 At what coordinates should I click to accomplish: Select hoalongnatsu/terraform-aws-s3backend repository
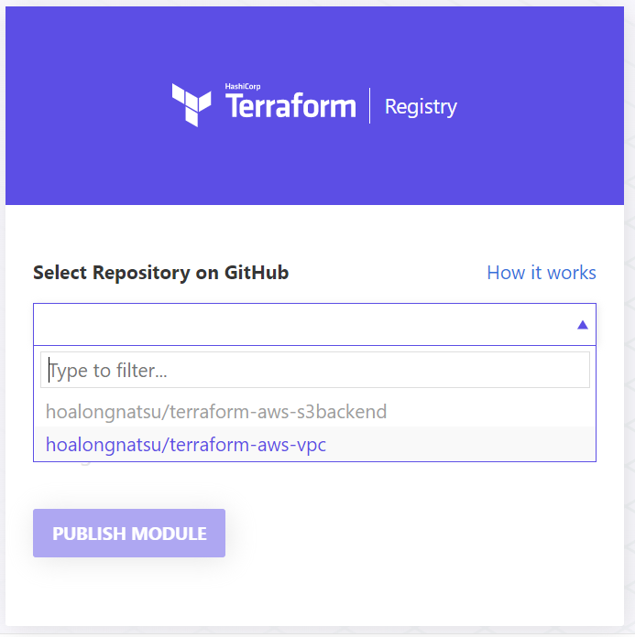(216, 412)
